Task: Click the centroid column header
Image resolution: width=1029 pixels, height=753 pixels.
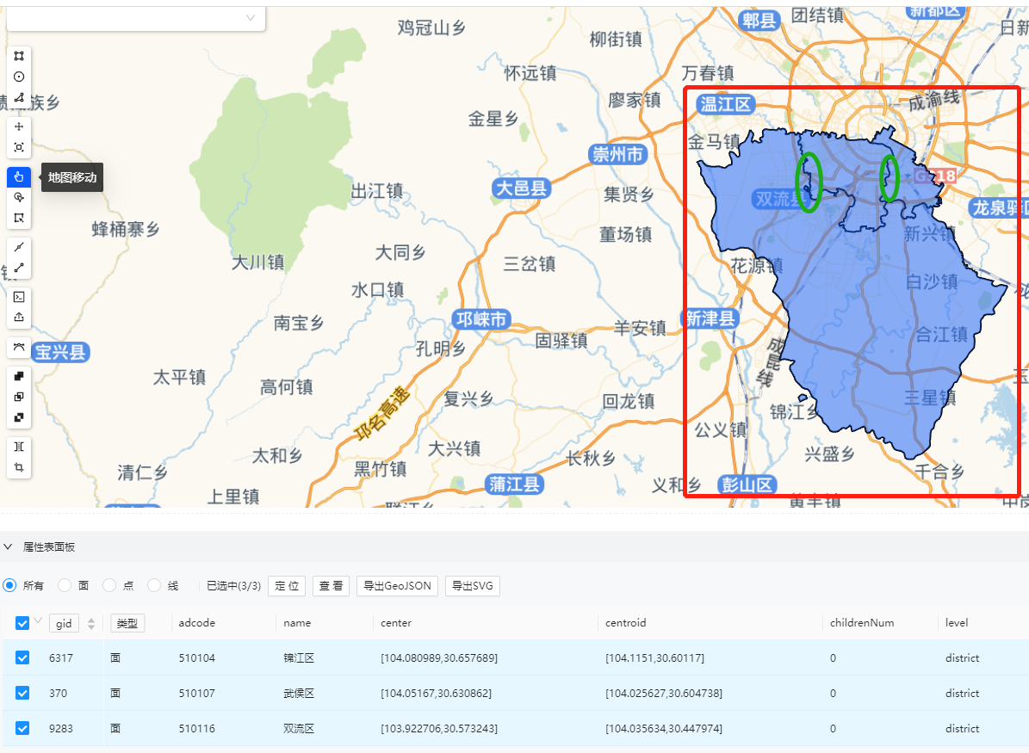Action: (625, 622)
